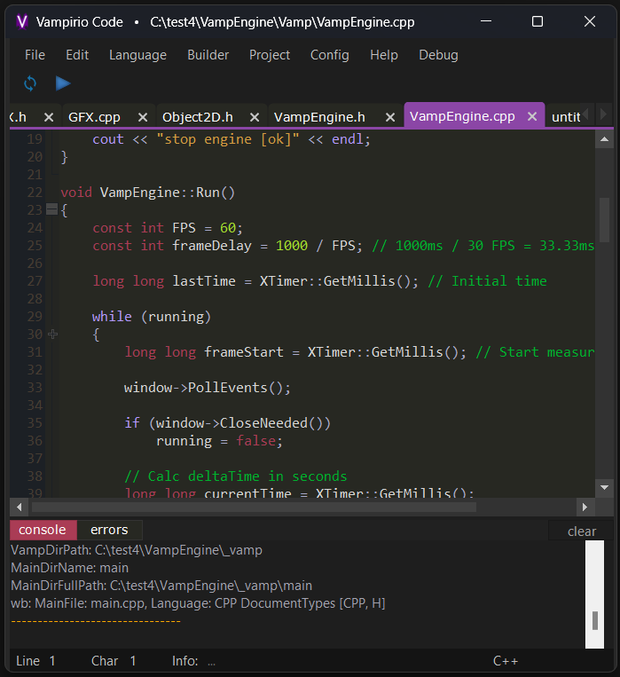Switch to the GFX.cpp file tab
620x677 pixels.
(x=94, y=116)
